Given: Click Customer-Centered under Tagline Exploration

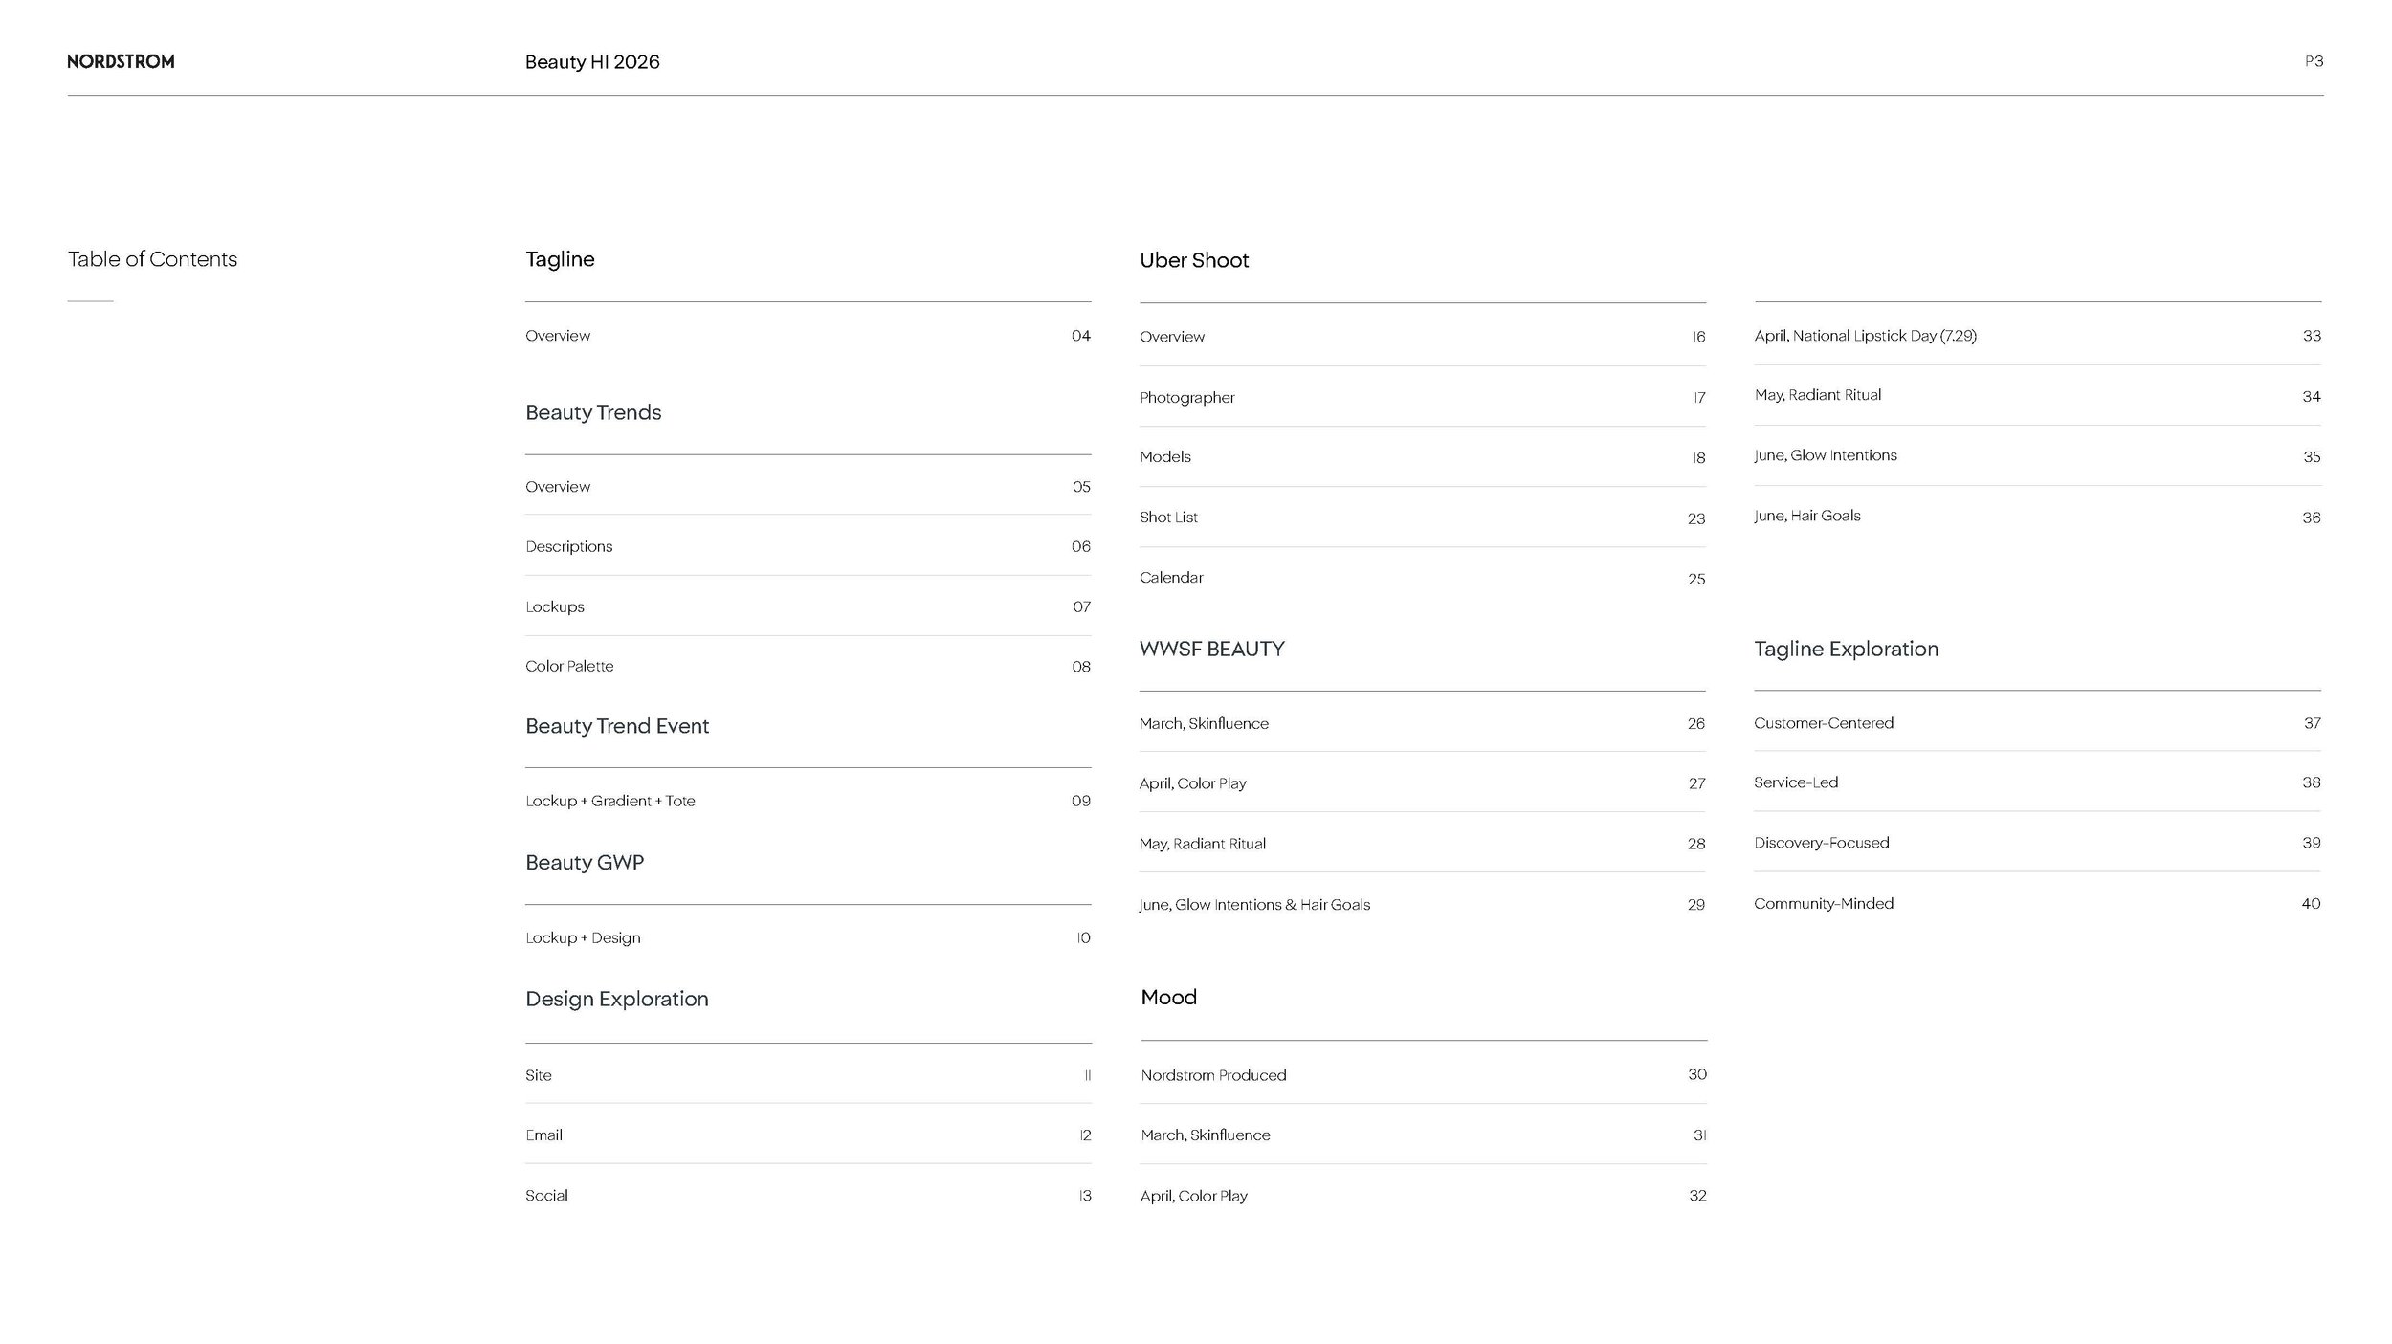Looking at the screenshot, I should [1823, 723].
